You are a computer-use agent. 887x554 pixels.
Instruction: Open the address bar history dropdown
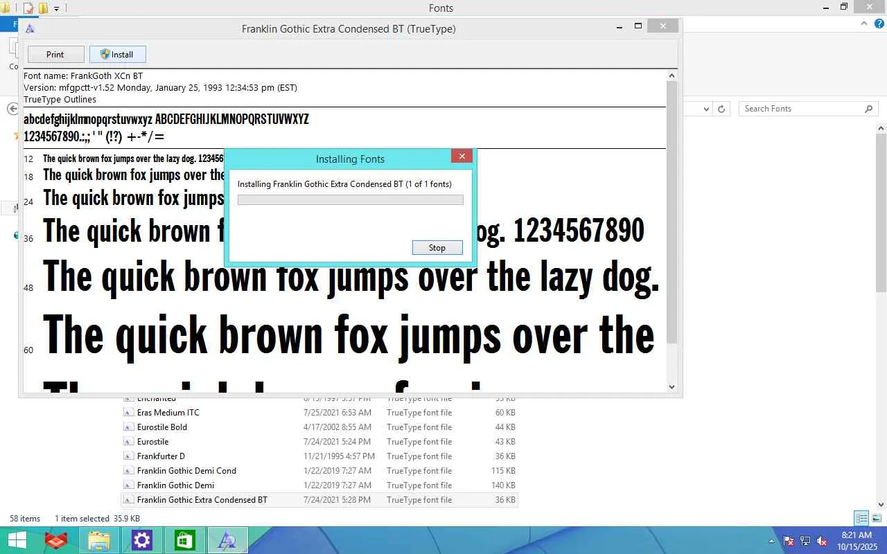click(x=706, y=109)
